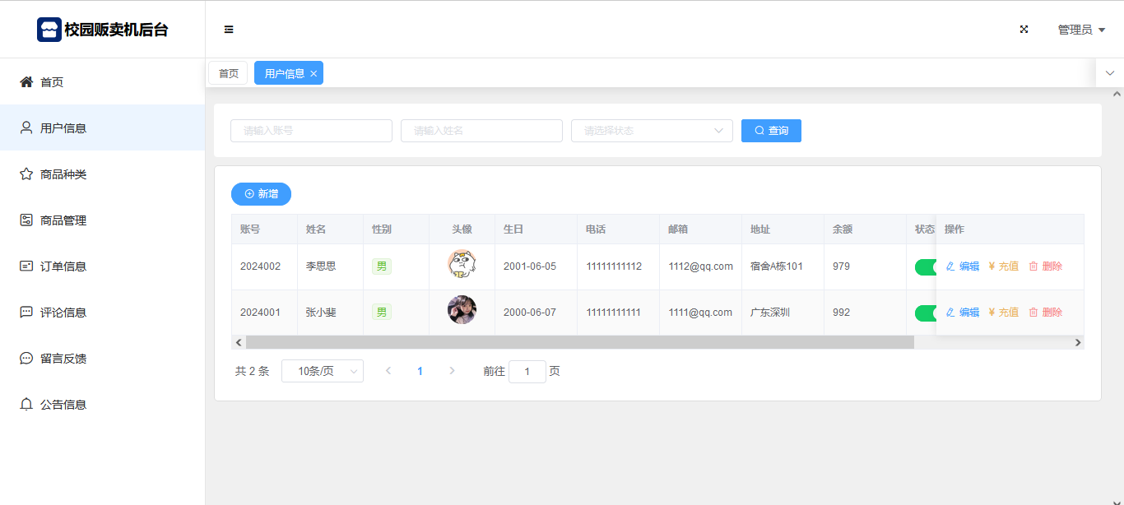Toggle status switch for user 张小斐
The image size is (1124, 505).
[x=926, y=313]
